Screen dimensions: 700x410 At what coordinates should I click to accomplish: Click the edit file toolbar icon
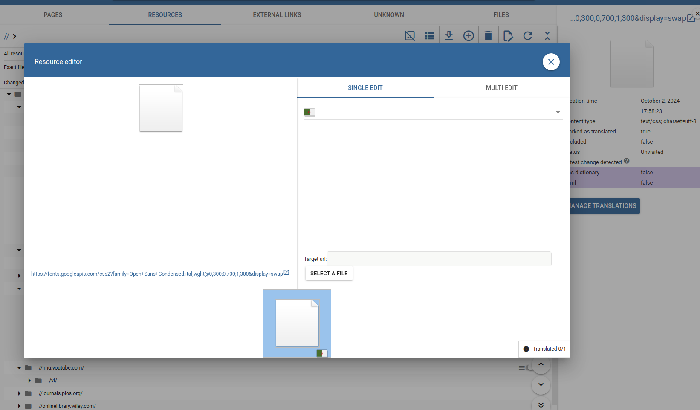pos(508,36)
